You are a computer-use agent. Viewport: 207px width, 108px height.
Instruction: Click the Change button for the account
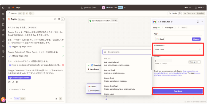tap(192, 62)
